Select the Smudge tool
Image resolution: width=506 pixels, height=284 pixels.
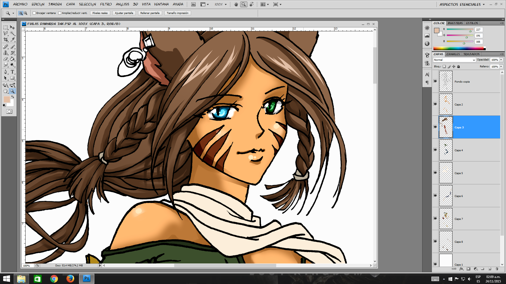pos(5,65)
